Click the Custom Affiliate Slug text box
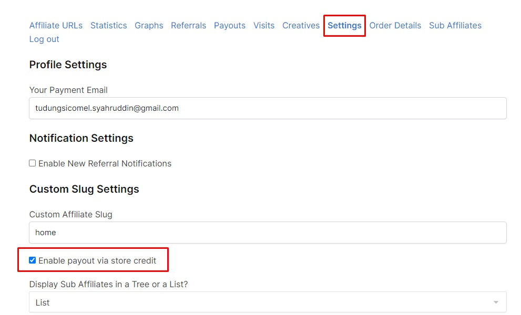 [268, 232]
